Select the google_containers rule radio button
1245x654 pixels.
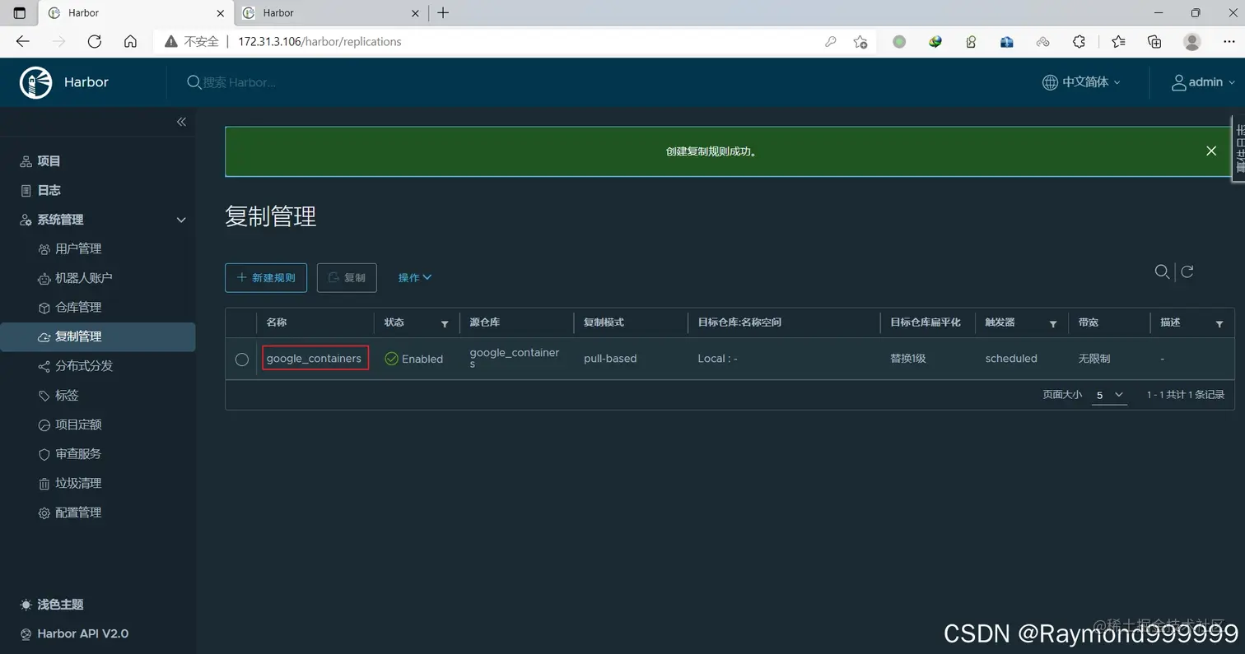coord(241,359)
